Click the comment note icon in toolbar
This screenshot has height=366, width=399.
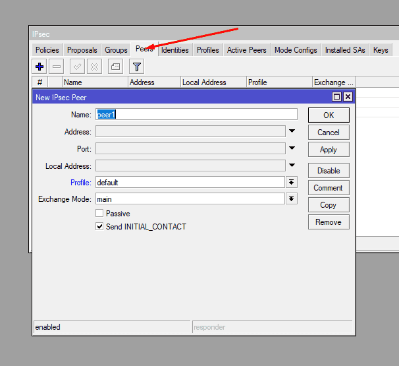tap(115, 67)
